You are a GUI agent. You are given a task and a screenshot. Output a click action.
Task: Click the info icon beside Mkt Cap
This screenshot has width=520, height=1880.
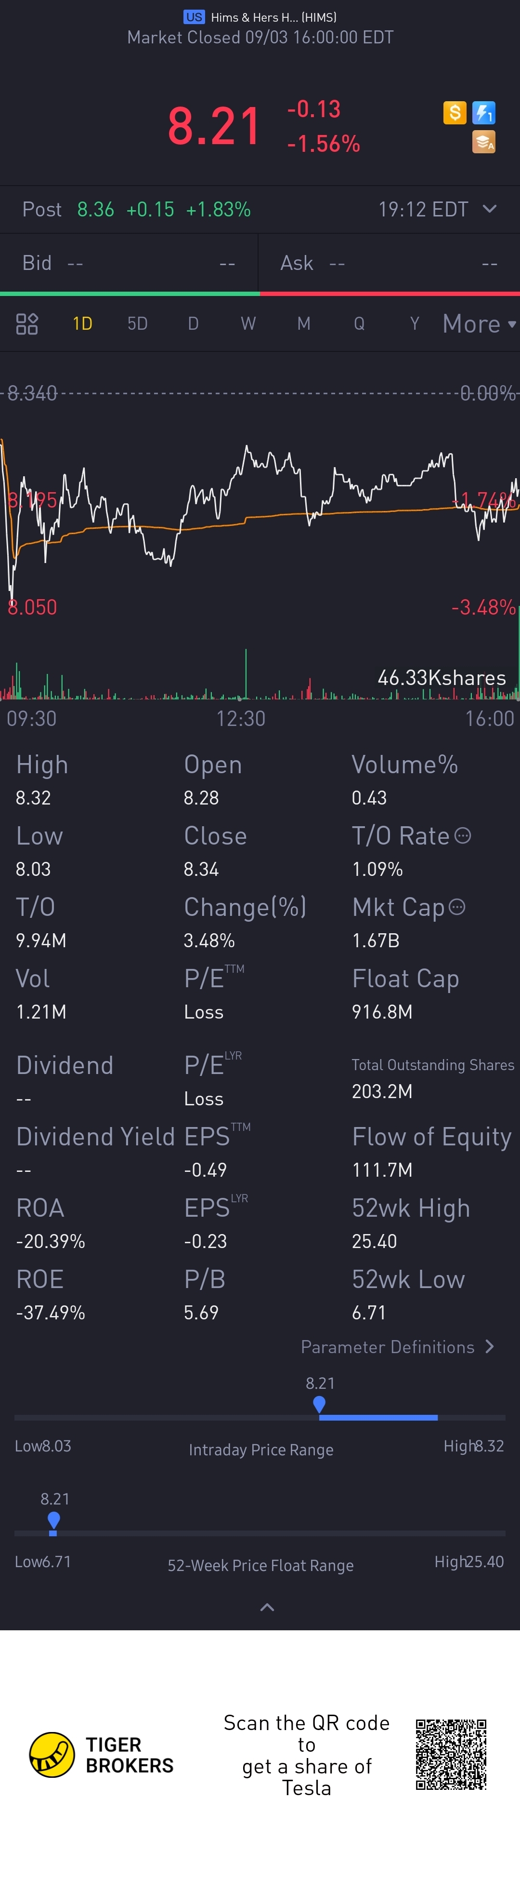(x=457, y=907)
